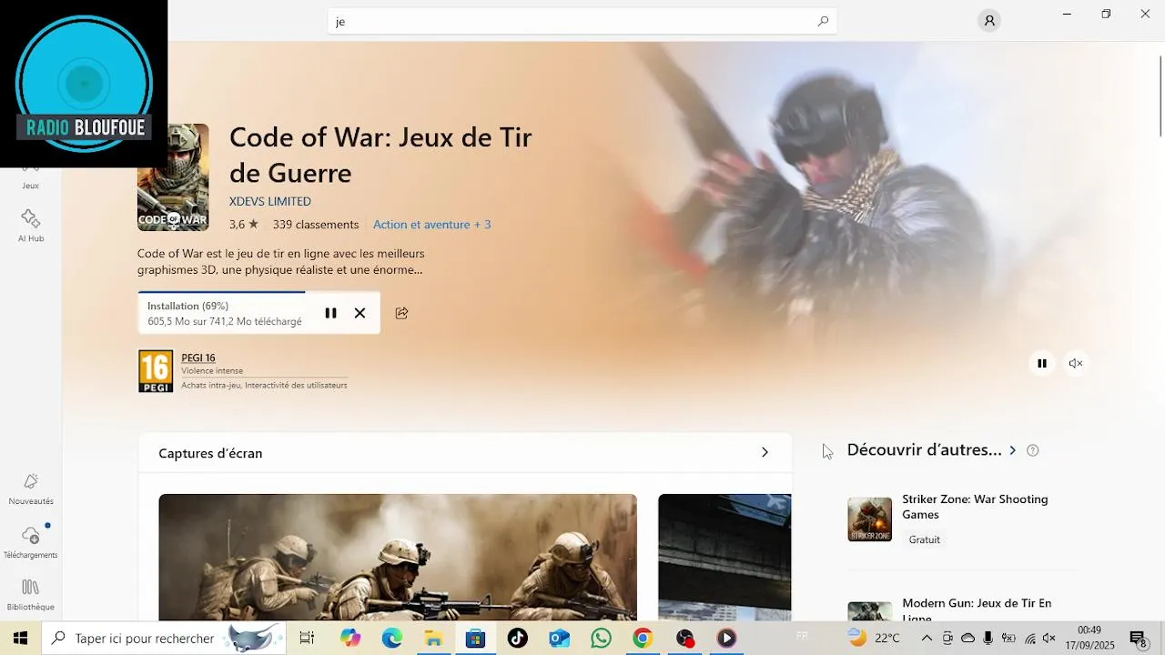Show hidden system tray icons
Viewport: 1165px width, 655px height.
pos(927,639)
